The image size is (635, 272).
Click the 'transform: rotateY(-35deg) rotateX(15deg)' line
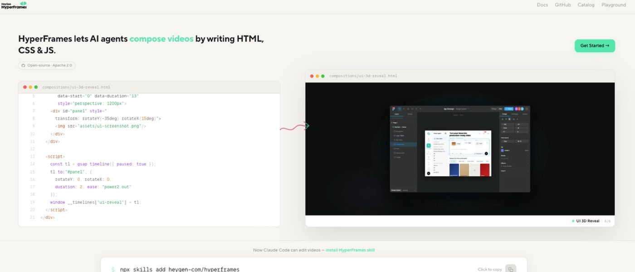108,119
